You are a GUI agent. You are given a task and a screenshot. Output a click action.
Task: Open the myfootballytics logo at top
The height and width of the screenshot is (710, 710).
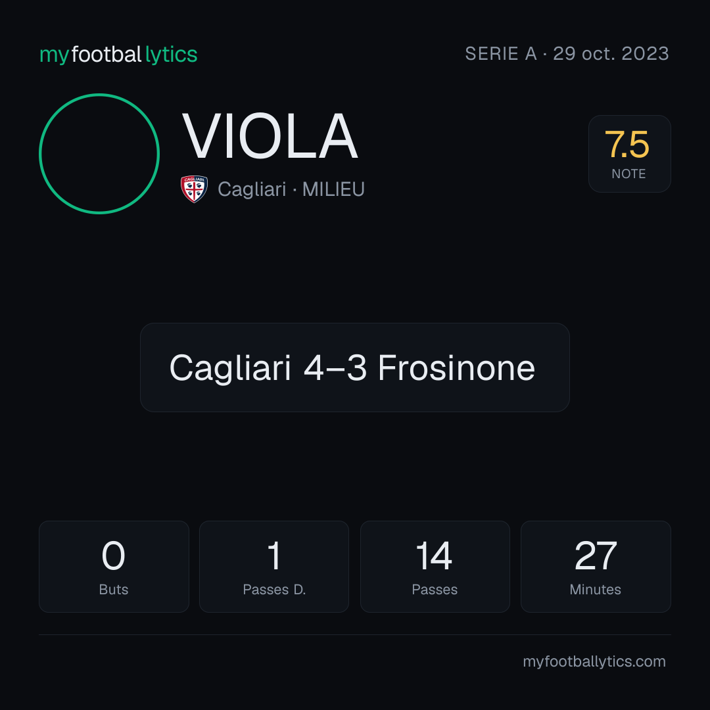pyautogui.click(x=118, y=55)
